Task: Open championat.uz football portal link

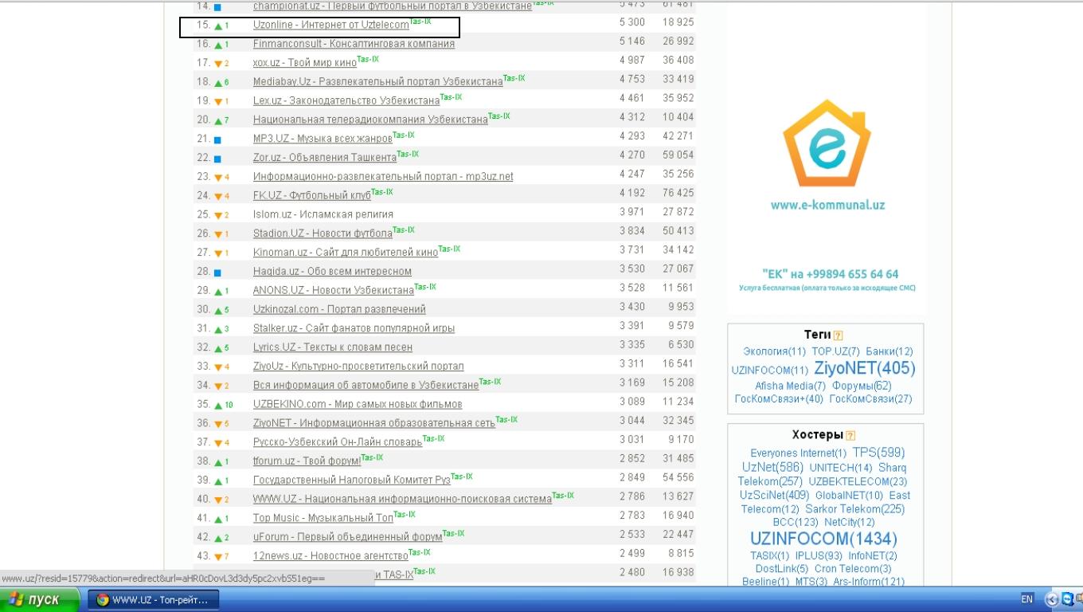Action: pos(393,6)
